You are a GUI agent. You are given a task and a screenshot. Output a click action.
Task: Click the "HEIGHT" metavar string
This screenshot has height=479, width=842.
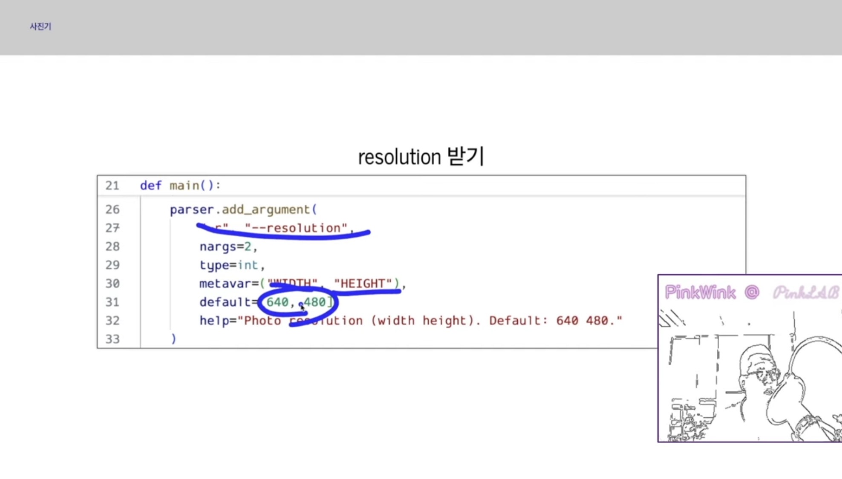(x=363, y=284)
